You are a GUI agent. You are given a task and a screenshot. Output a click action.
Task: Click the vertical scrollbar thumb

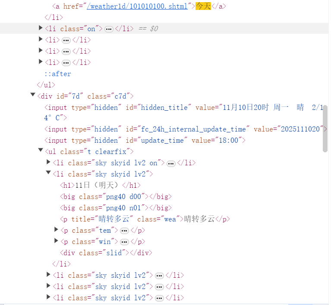(x=325, y=128)
